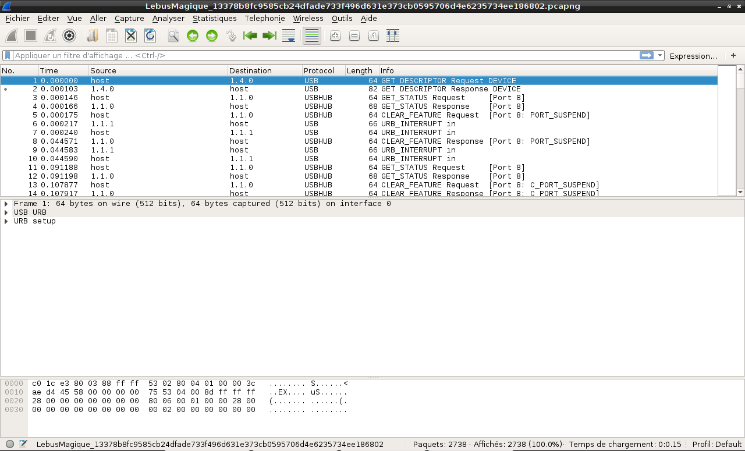Click the Profil: Default status entry

(x=717, y=444)
